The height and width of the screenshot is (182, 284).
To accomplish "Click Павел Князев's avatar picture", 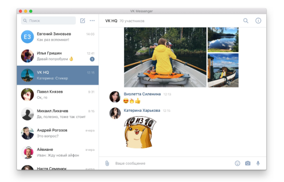I will pos(27,94).
